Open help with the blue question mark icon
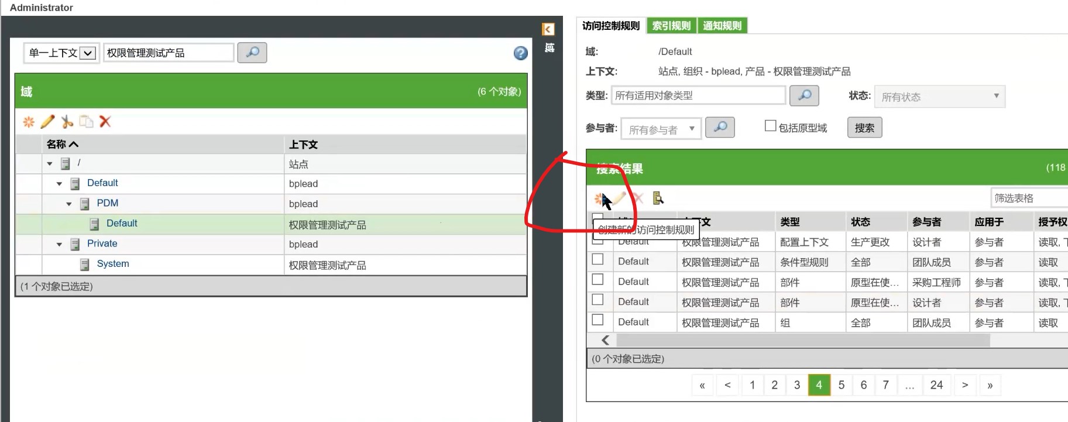Viewport: 1068px width, 422px height. 520,53
